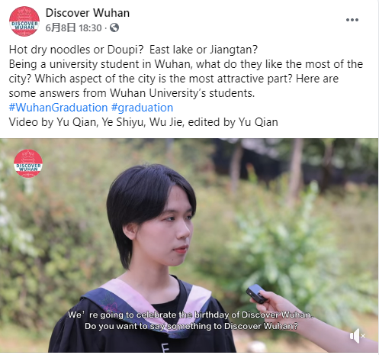Click the video subtitle text area
The image size is (379, 355).
point(191,321)
